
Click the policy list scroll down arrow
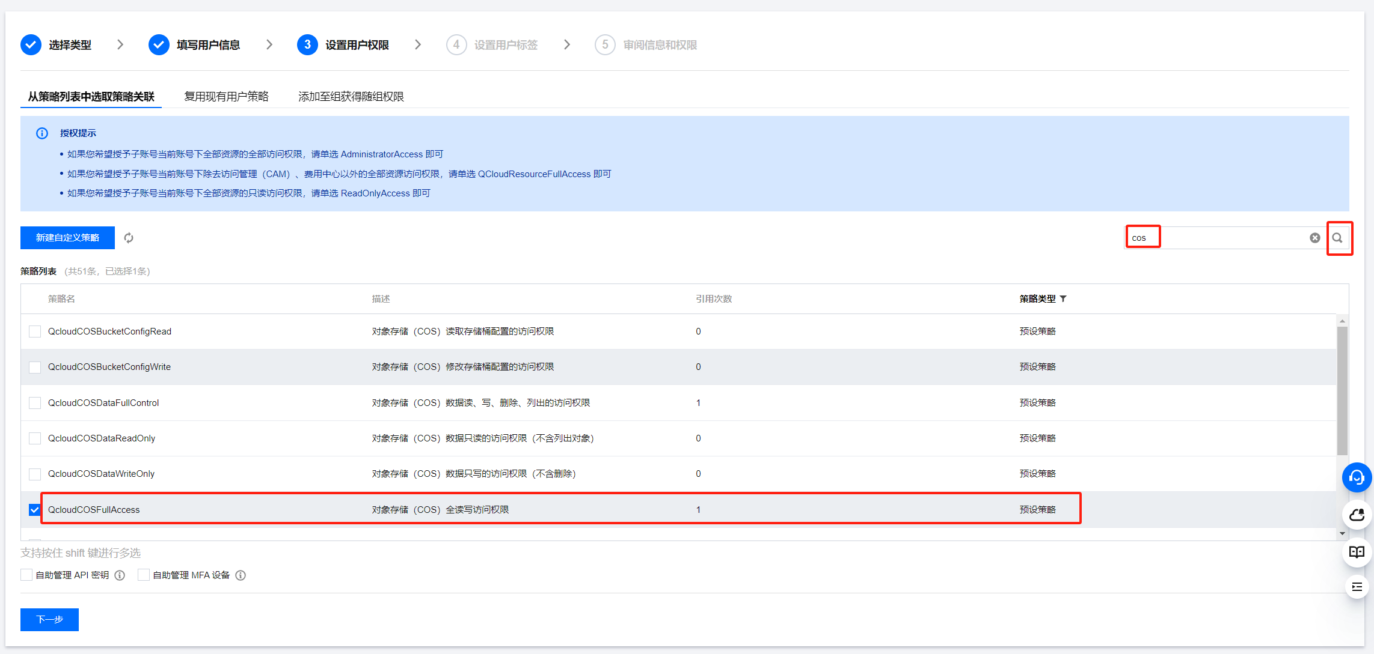(1342, 533)
